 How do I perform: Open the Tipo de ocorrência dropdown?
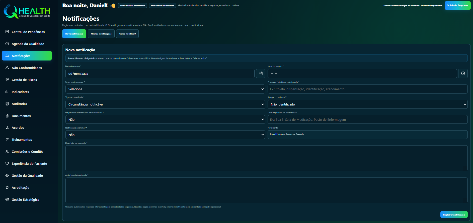(x=165, y=104)
